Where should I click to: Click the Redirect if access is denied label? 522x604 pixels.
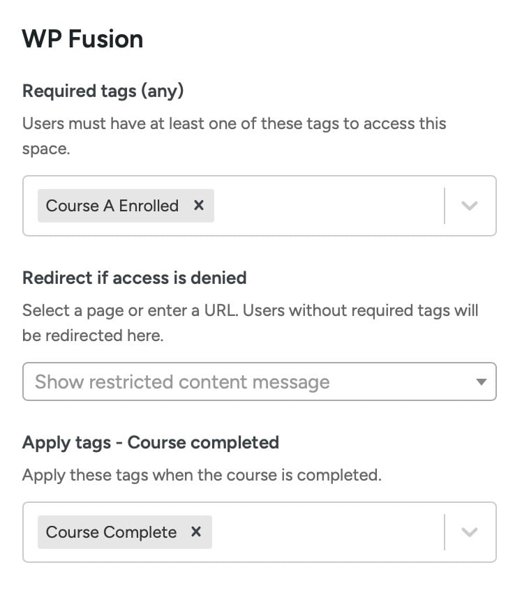pyautogui.click(x=134, y=278)
